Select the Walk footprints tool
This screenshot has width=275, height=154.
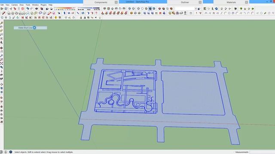(1, 79)
